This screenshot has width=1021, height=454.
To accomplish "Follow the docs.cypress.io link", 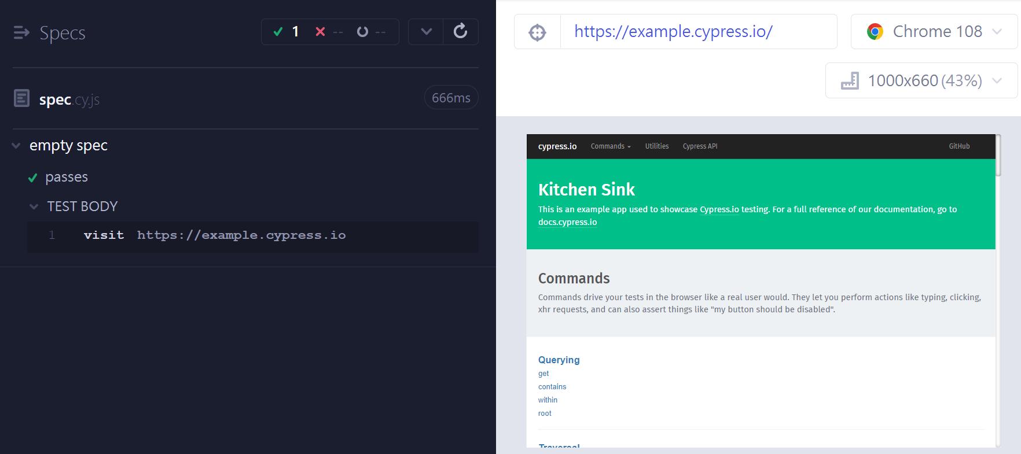I will pyautogui.click(x=567, y=222).
